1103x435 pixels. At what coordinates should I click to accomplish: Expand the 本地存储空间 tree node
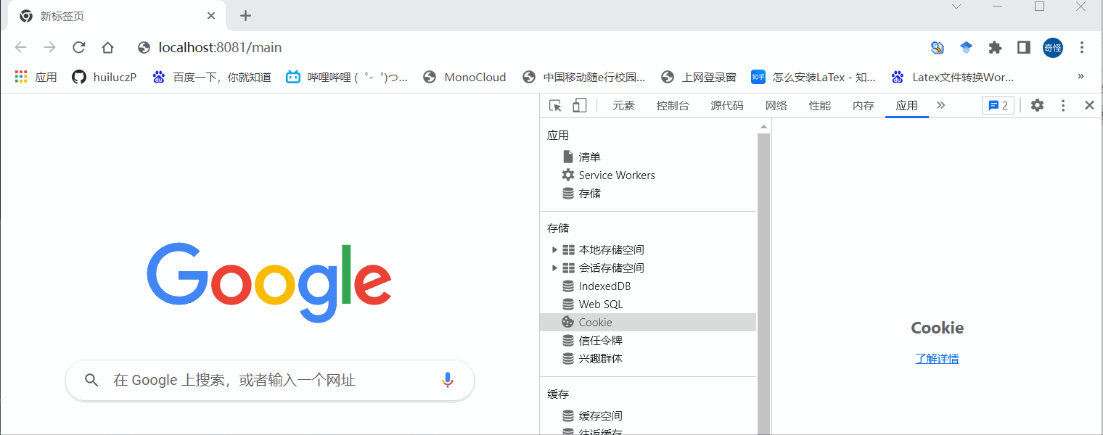[554, 249]
